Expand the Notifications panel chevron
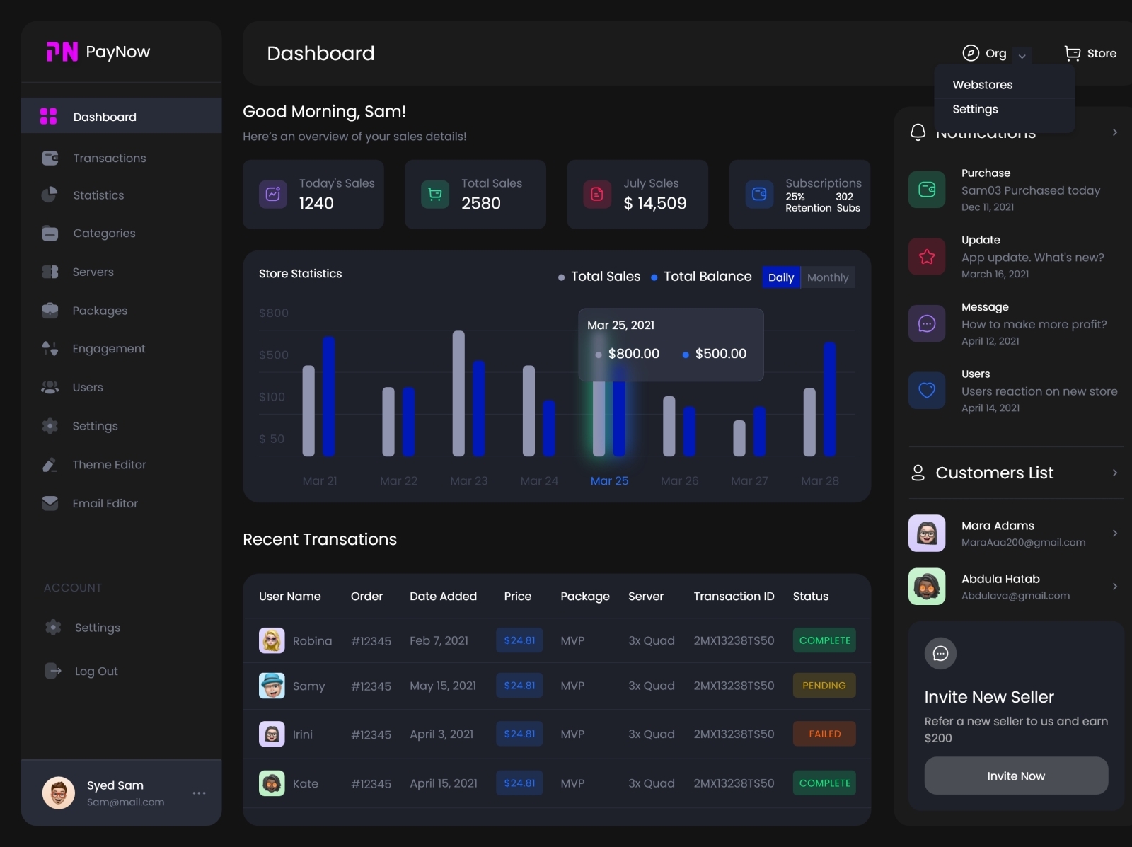 (x=1115, y=132)
